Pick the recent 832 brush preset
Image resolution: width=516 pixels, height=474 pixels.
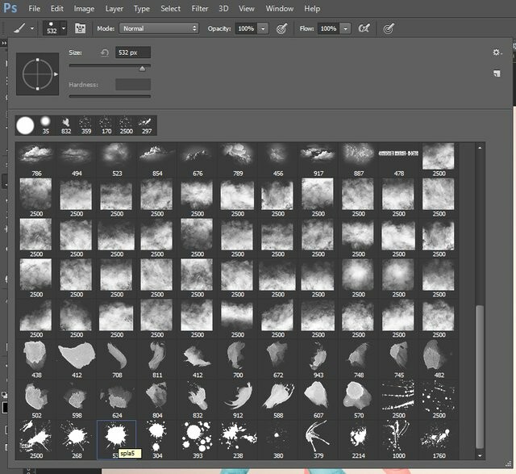pos(66,126)
